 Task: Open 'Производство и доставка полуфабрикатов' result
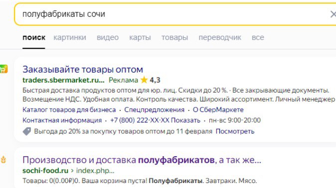click(142, 160)
